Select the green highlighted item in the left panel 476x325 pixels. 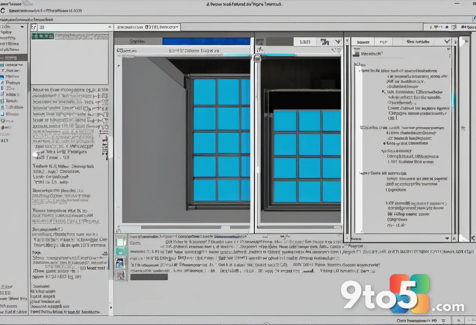tap(43, 36)
